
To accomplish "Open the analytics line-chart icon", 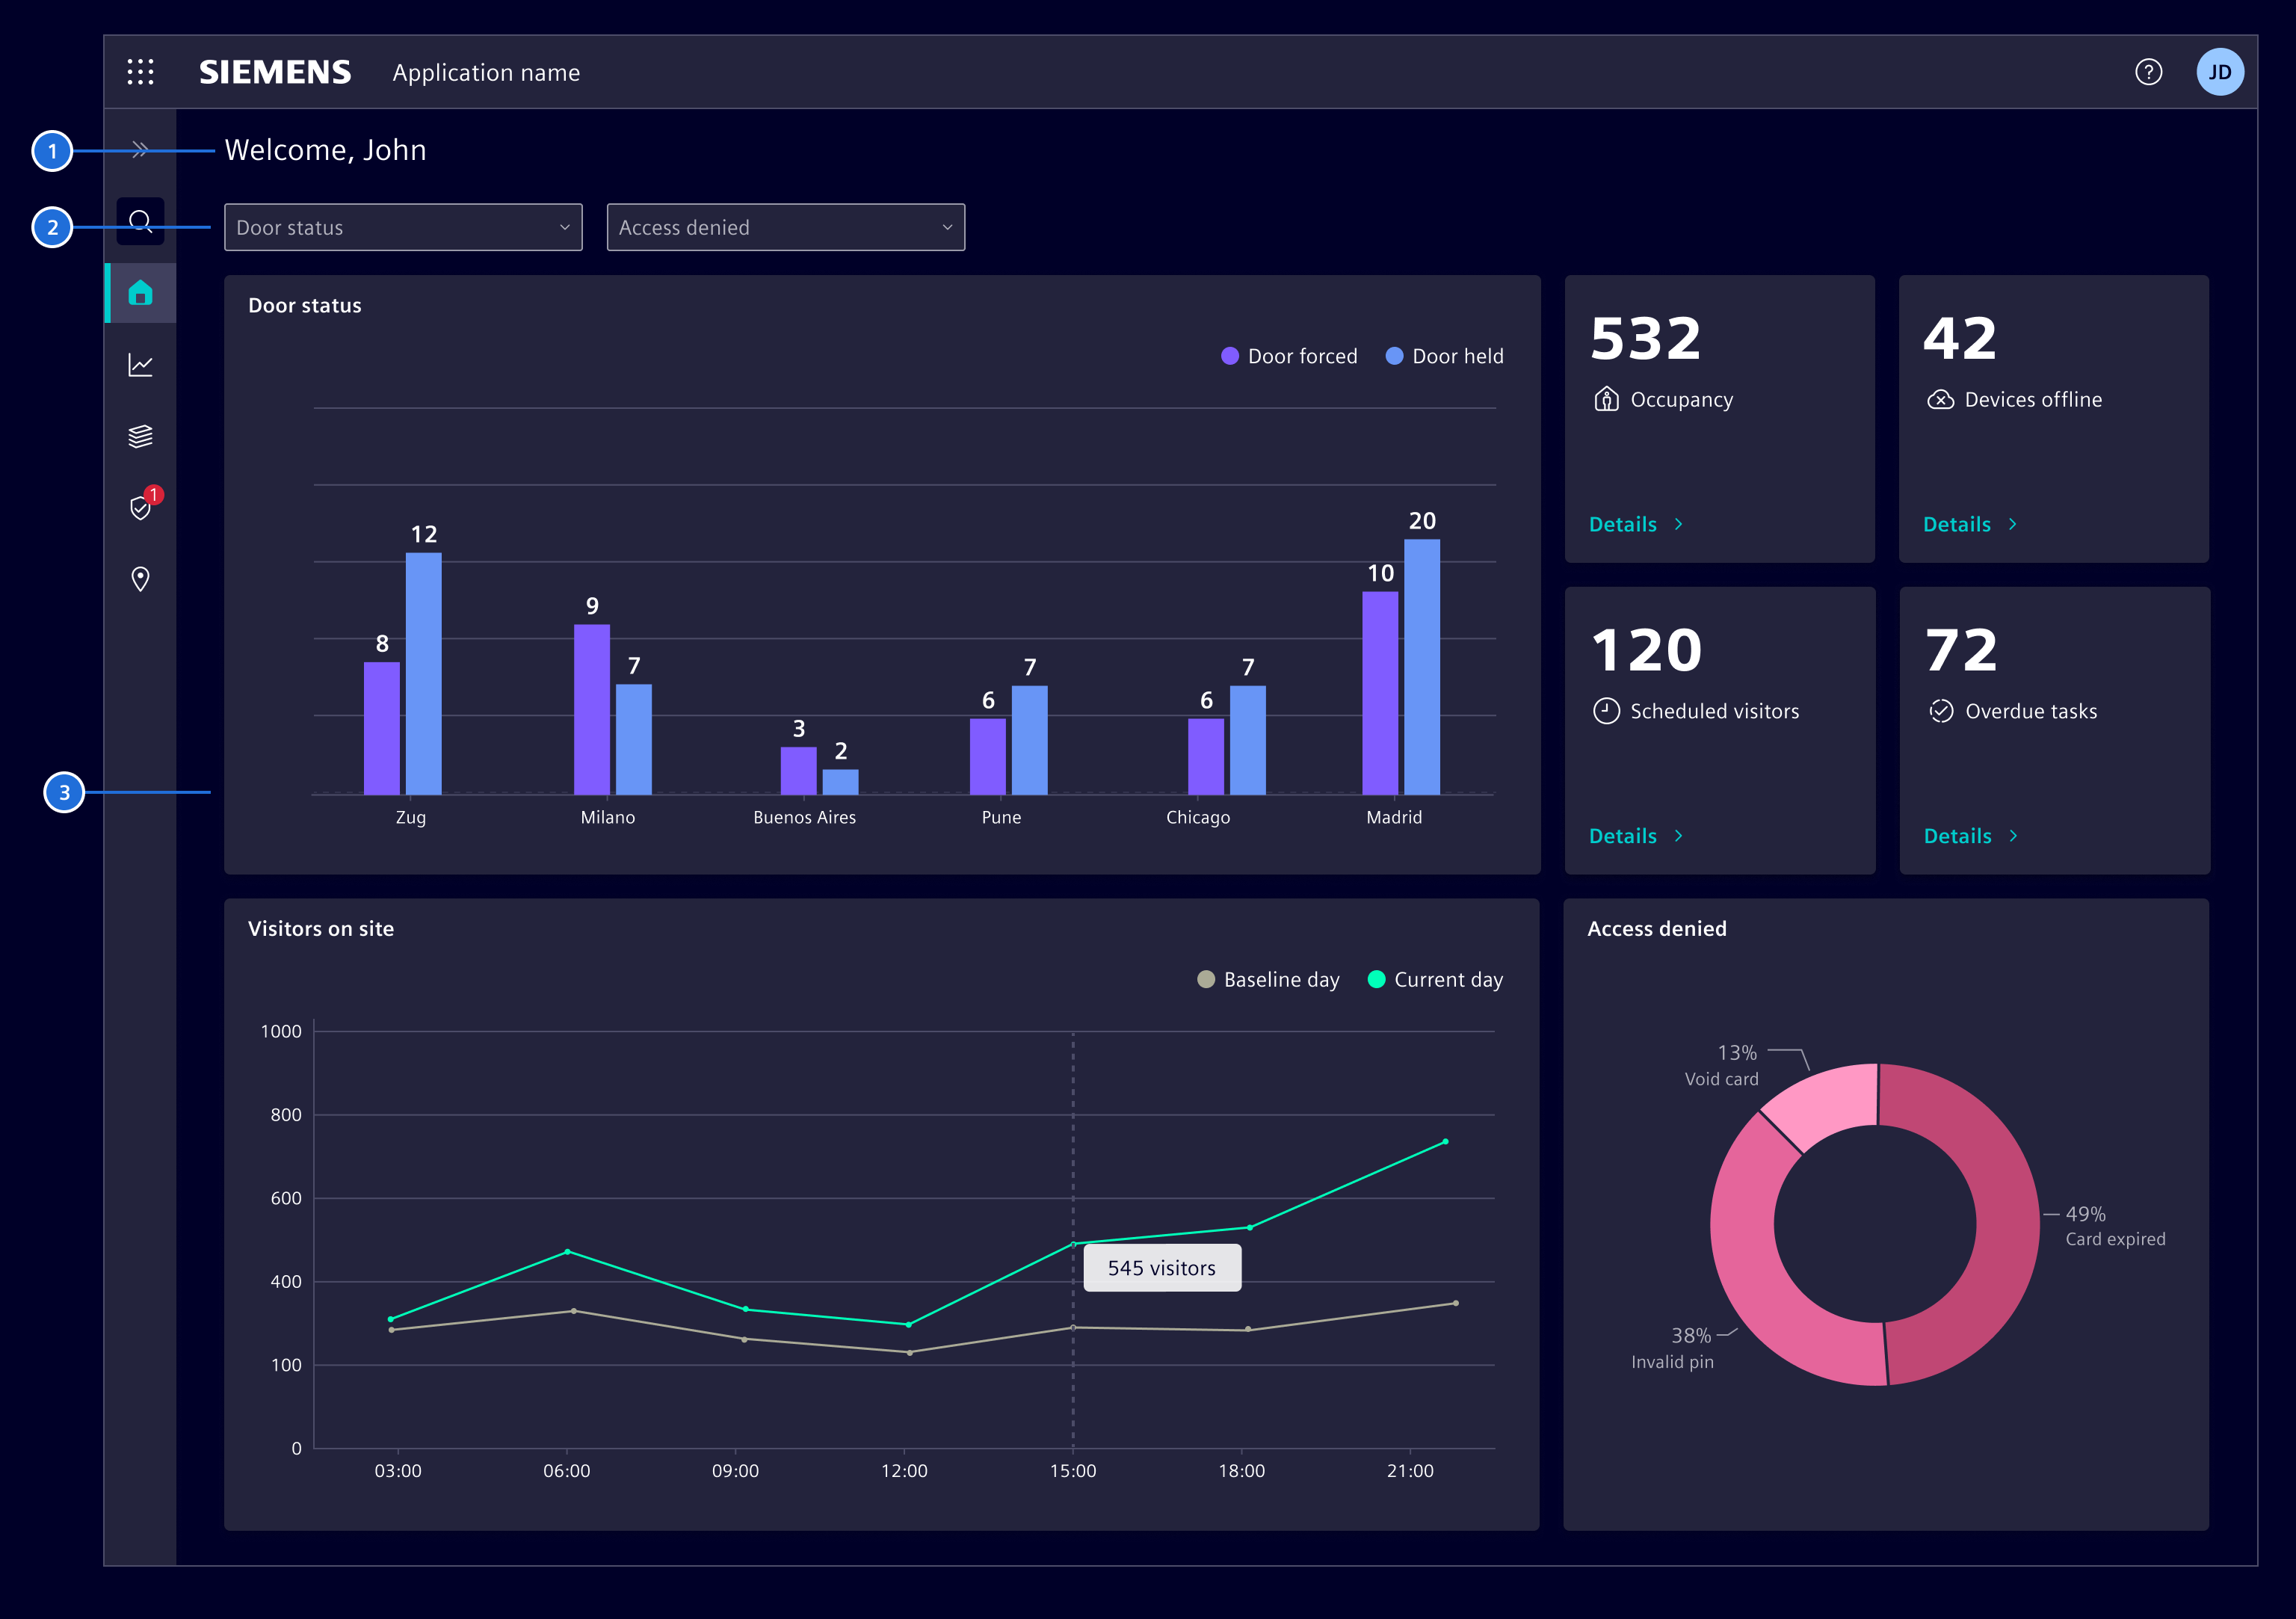I will click(x=140, y=364).
